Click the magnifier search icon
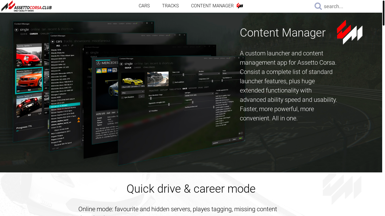 (x=318, y=6)
